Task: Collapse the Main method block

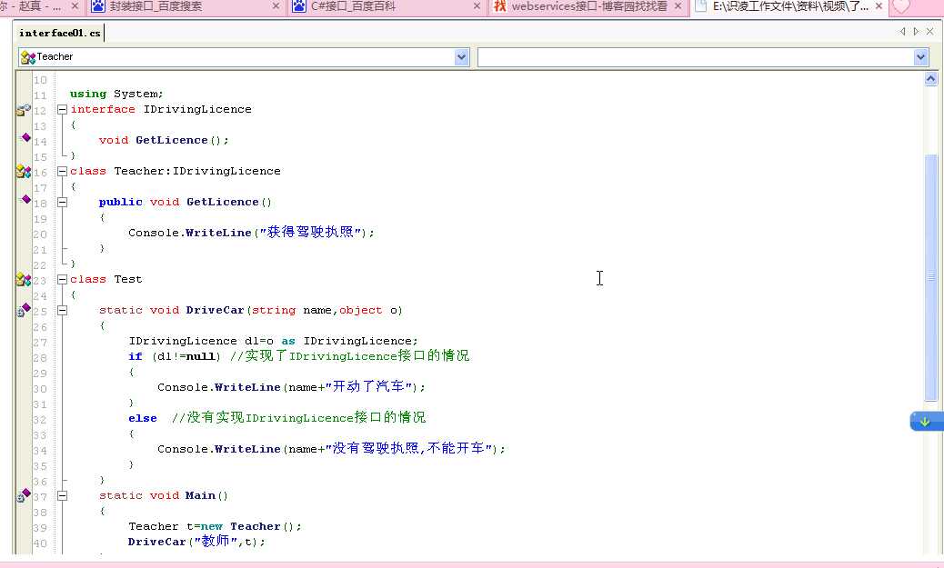Action: (62, 496)
